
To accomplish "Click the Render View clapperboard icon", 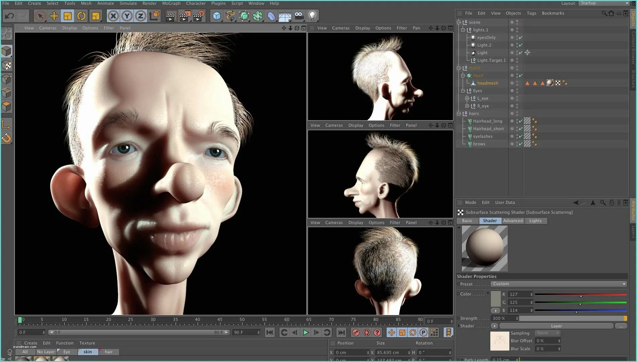I will click(171, 16).
